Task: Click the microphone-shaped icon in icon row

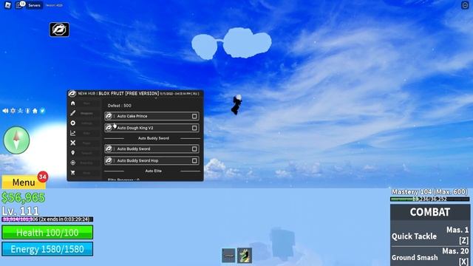Action: coord(27,111)
